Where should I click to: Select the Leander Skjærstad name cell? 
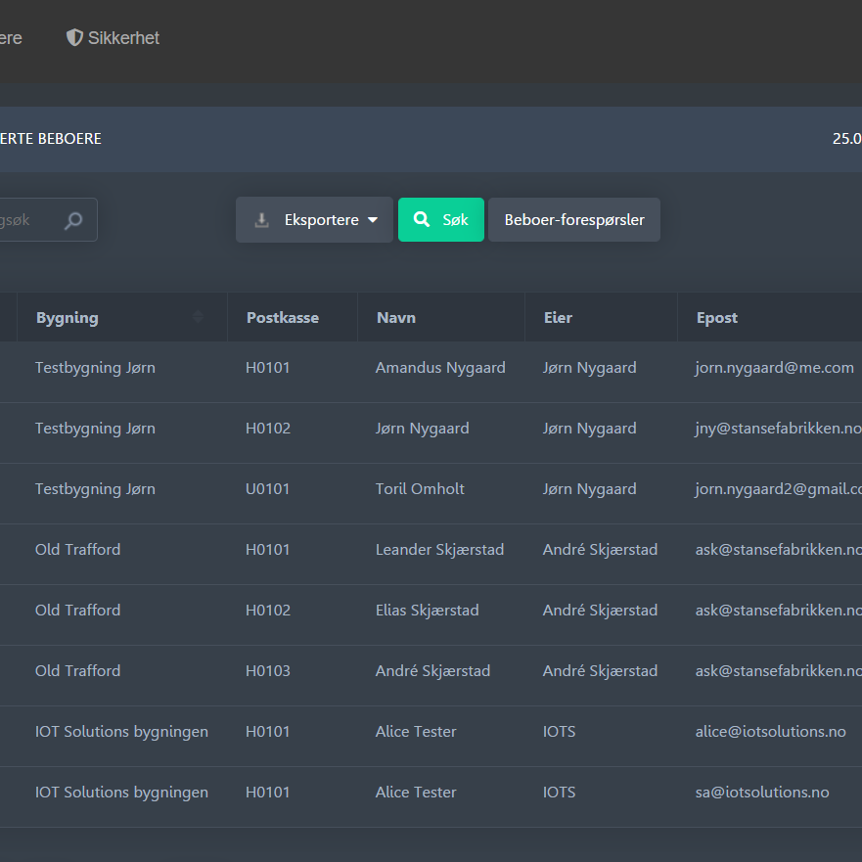(x=439, y=549)
